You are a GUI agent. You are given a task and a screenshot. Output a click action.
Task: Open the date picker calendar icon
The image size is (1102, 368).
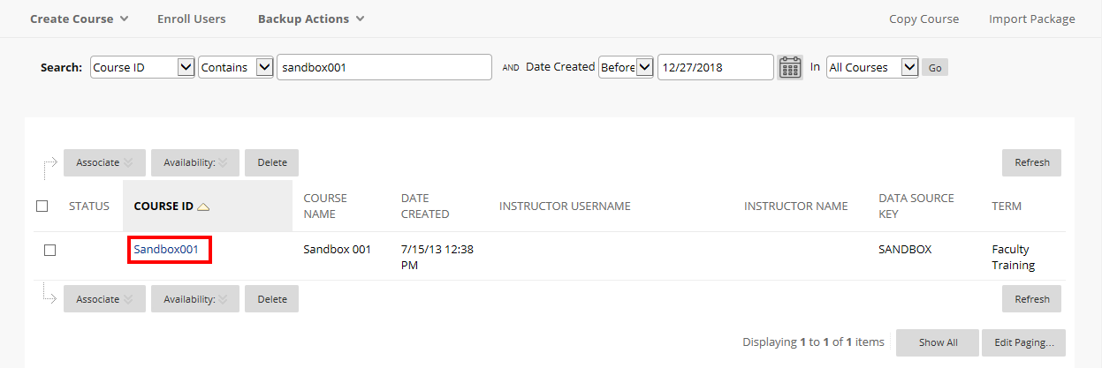pos(790,67)
